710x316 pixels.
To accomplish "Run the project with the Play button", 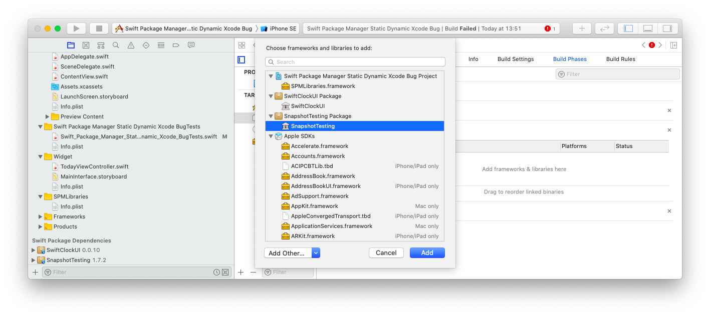I will click(77, 28).
